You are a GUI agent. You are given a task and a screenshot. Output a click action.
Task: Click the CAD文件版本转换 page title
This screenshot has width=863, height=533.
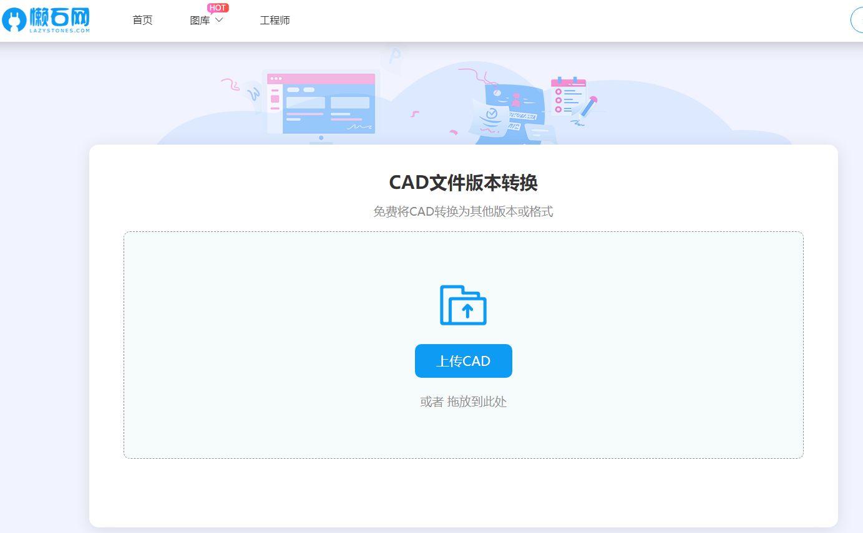click(x=462, y=183)
